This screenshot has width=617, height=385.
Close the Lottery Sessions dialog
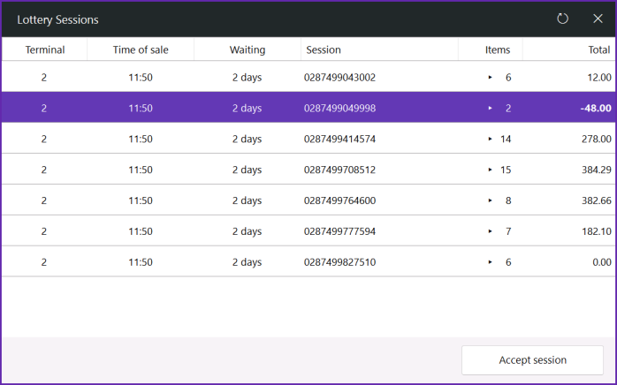click(598, 19)
